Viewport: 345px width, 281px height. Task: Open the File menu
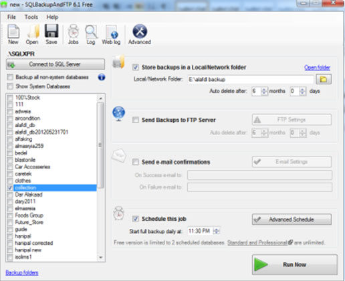pyautogui.click(x=11, y=17)
